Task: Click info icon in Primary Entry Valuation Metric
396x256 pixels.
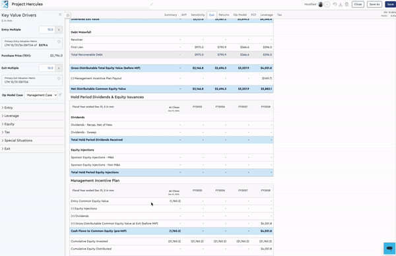Action: (59, 42)
